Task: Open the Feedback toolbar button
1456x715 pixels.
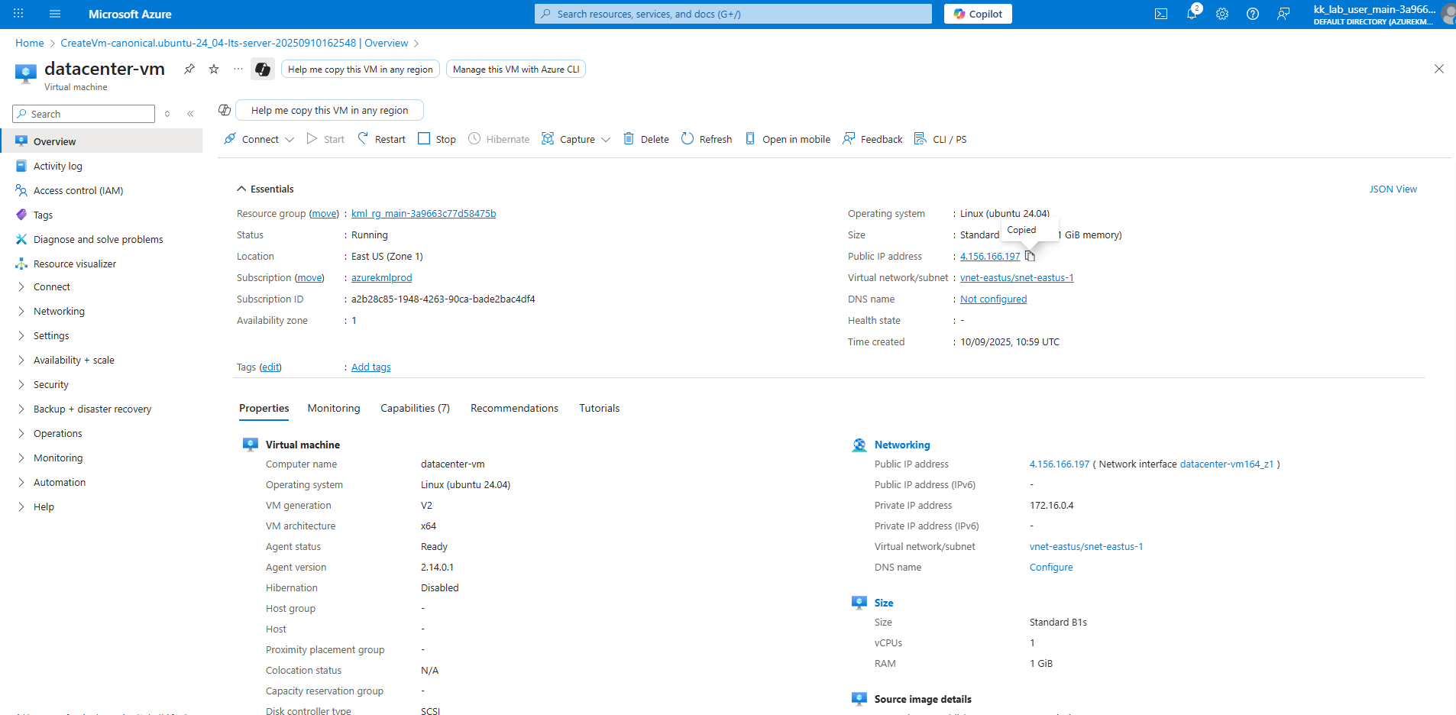Action: (872, 139)
